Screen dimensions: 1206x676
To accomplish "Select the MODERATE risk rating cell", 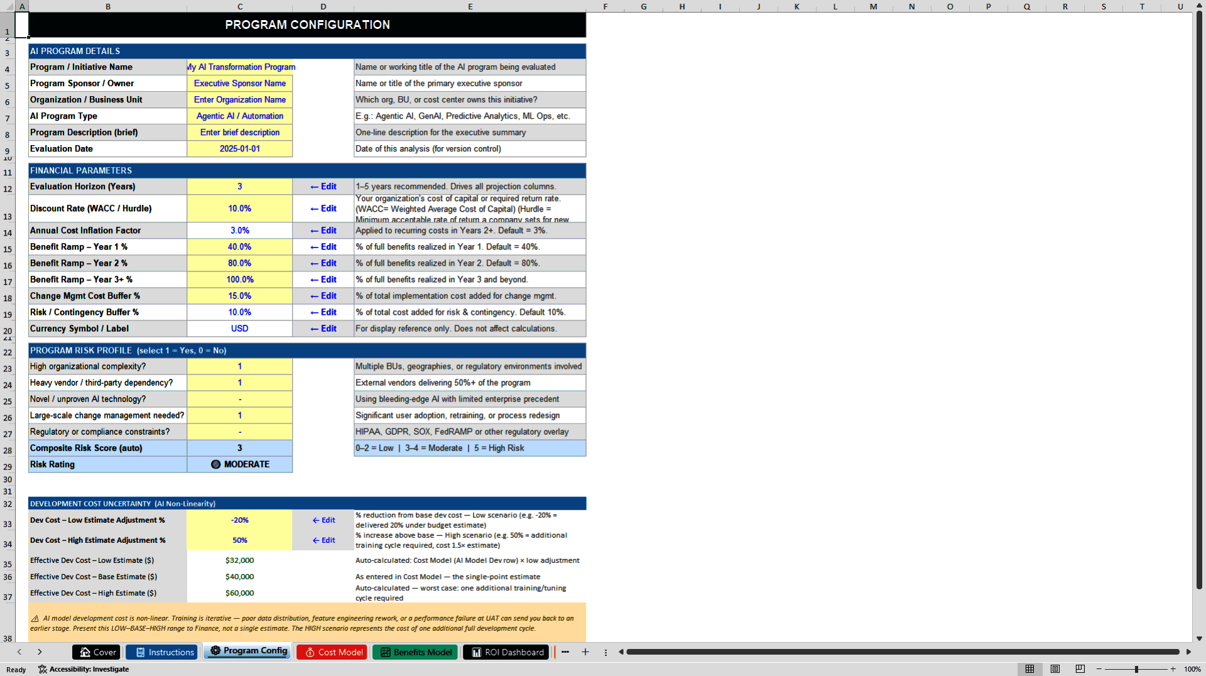I will click(x=240, y=464).
